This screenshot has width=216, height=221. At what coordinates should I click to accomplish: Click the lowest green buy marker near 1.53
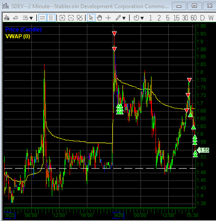pyautogui.click(x=196, y=154)
